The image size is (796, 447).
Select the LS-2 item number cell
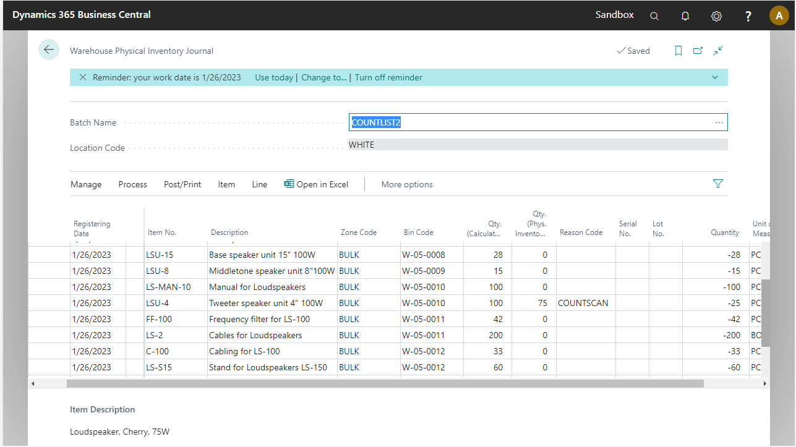(175, 335)
